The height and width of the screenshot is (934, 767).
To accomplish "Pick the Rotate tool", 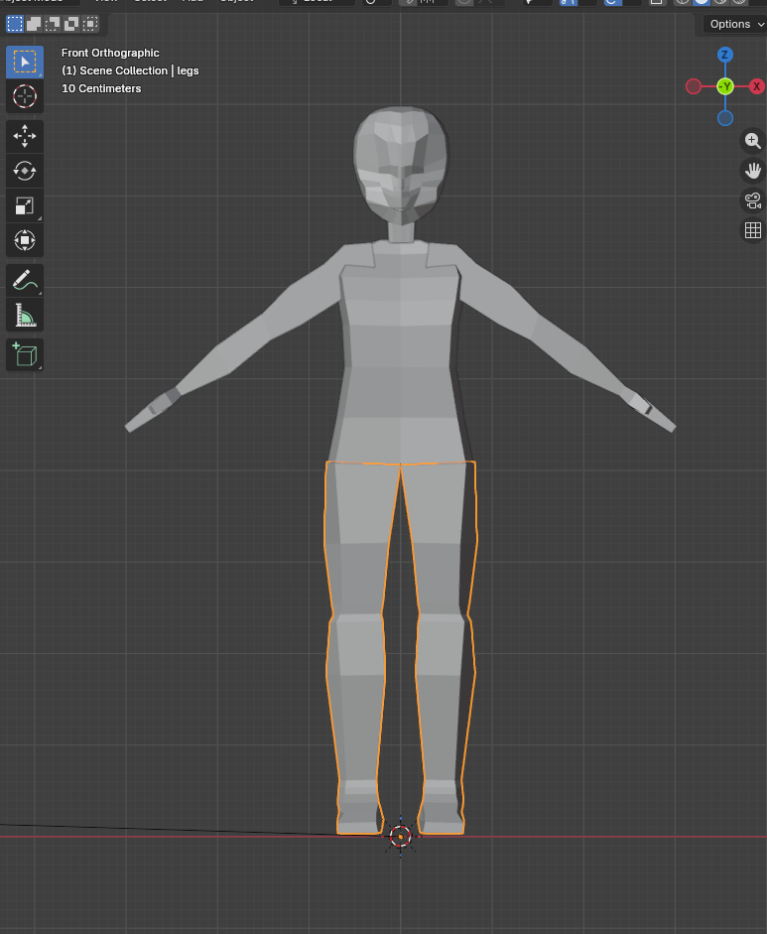I will click(25, 171).
